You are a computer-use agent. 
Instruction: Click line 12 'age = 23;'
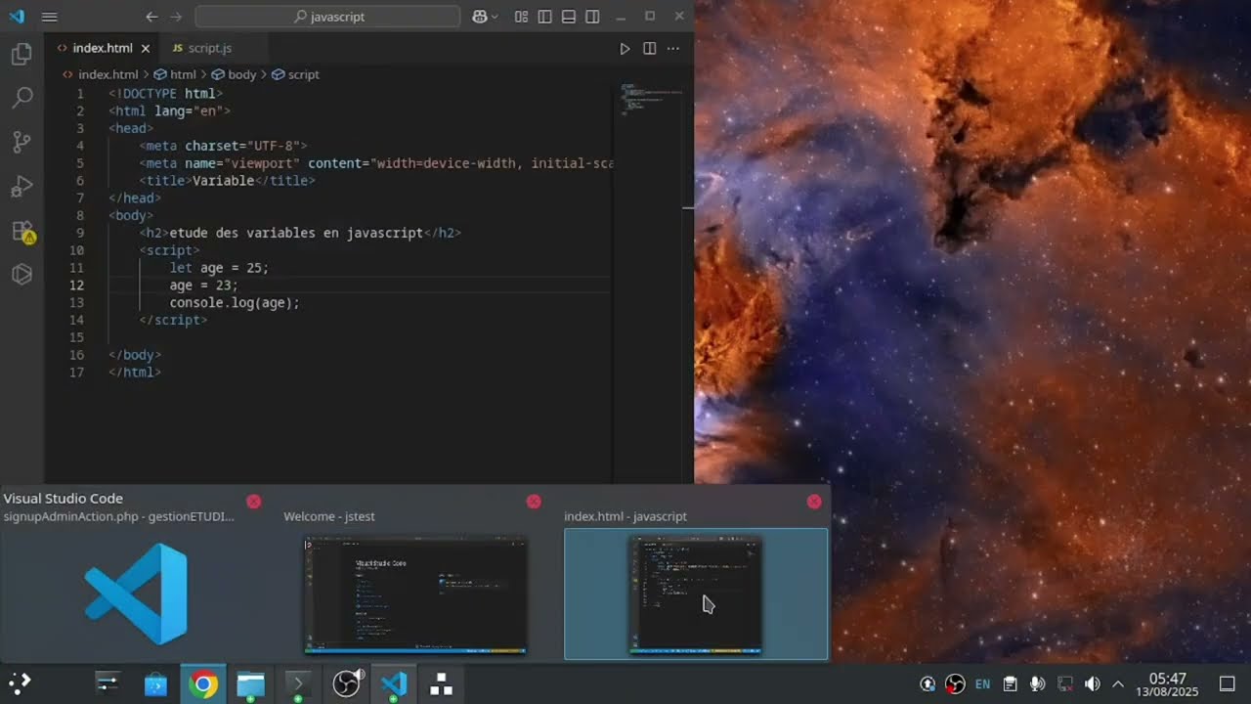[x=203, y=286]
